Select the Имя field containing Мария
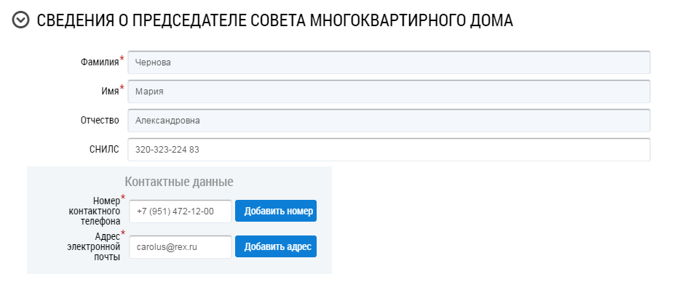This screenshot has height=282, width=685. (389, 92)
